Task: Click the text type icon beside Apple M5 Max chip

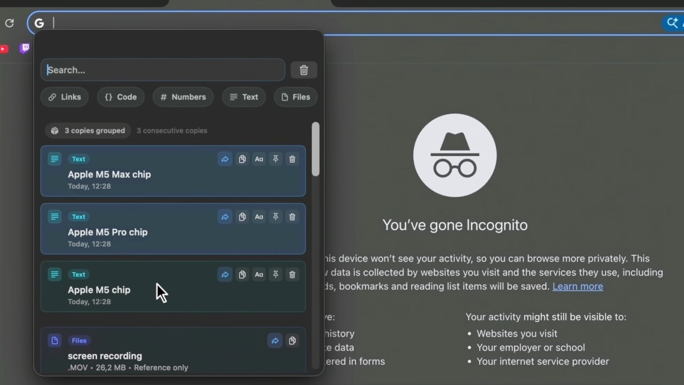Action: tap(55, 159)
